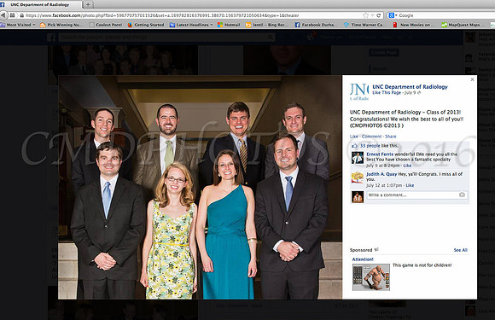Click Ernest Ferris's profile picture thumbnail
Screen dimensions: 495x320
[358, 158]
